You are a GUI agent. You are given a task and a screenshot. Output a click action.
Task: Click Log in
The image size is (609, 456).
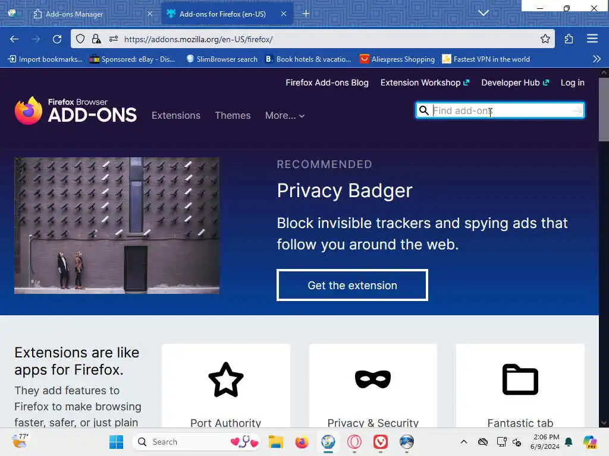coord(573,83)
